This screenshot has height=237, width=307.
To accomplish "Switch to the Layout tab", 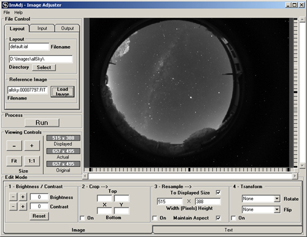I will [17, 28].
